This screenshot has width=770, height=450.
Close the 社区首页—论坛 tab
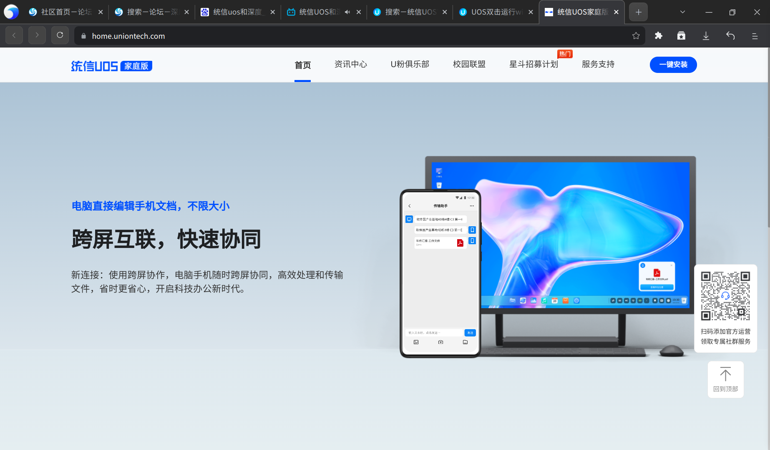pos(101,12)
